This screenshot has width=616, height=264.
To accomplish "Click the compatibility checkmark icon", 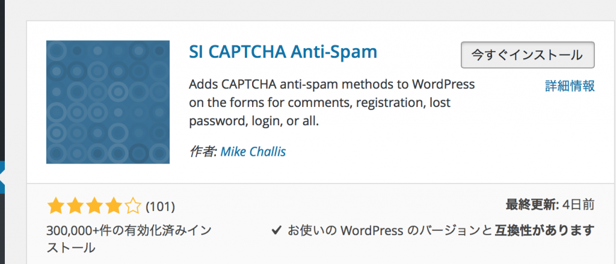I will 277,230.
